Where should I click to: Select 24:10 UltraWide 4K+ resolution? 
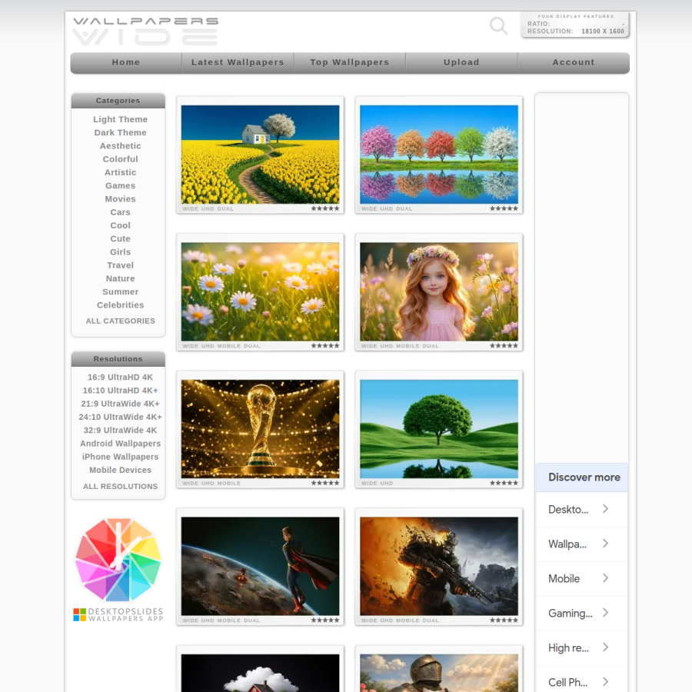click(120, 417)
